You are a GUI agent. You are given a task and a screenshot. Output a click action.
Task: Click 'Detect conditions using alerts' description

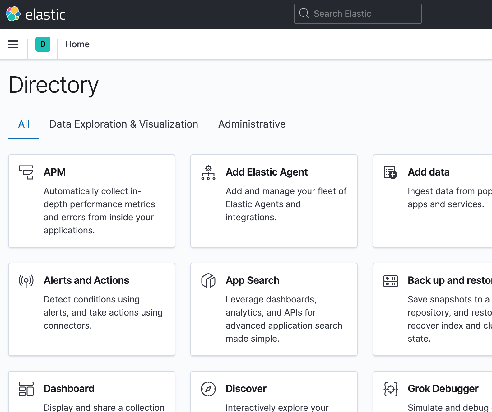103,312
